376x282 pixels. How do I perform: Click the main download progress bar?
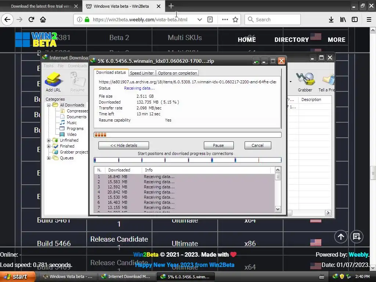pos(188,135)
